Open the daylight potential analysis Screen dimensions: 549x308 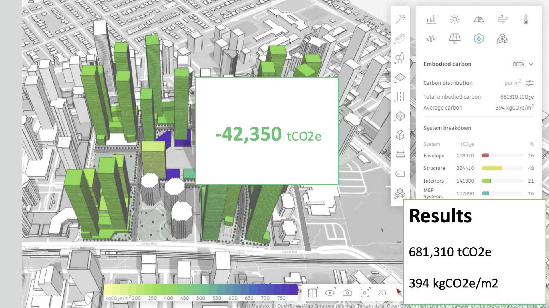click(479, 19)
